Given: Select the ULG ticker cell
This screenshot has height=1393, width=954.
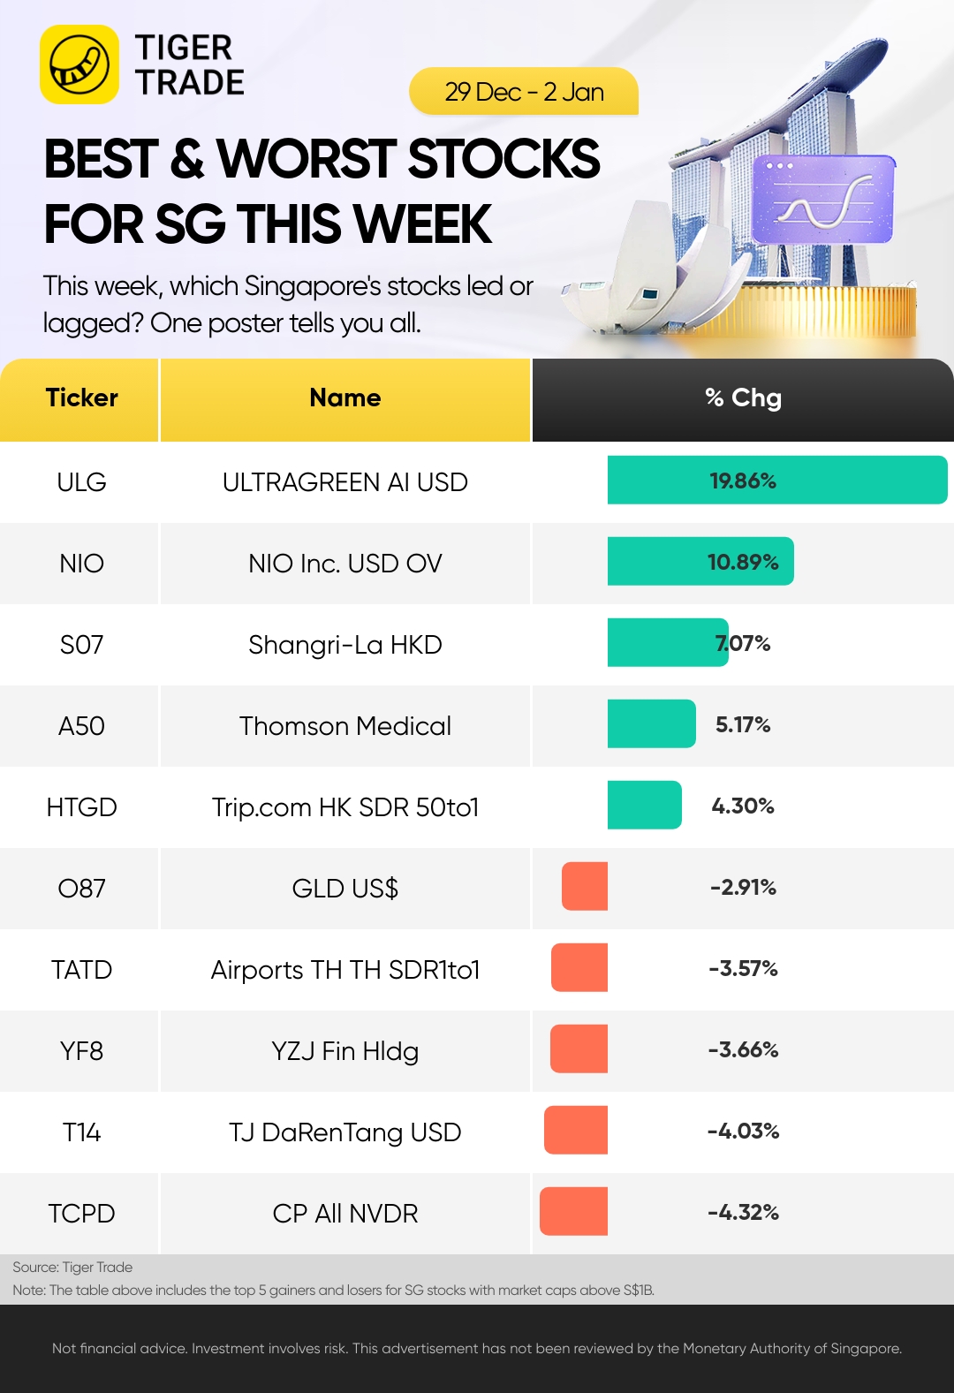Looking at the screenshot, I should pos(81,482).
